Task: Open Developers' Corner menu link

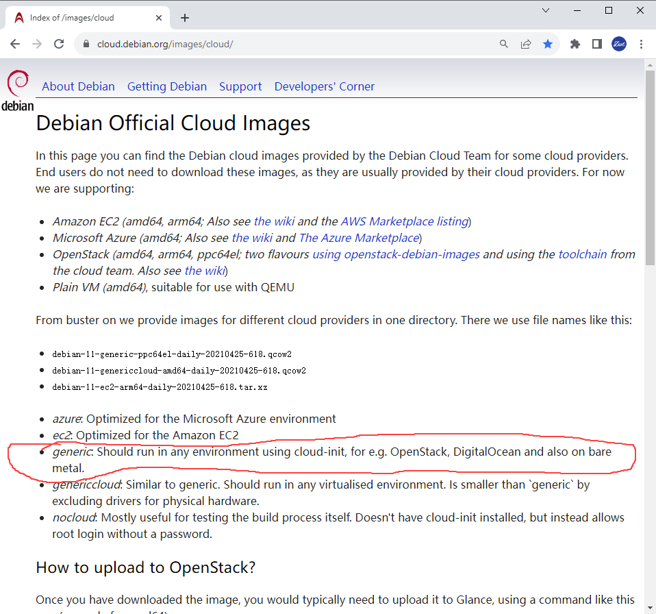Action: (325, 86)
